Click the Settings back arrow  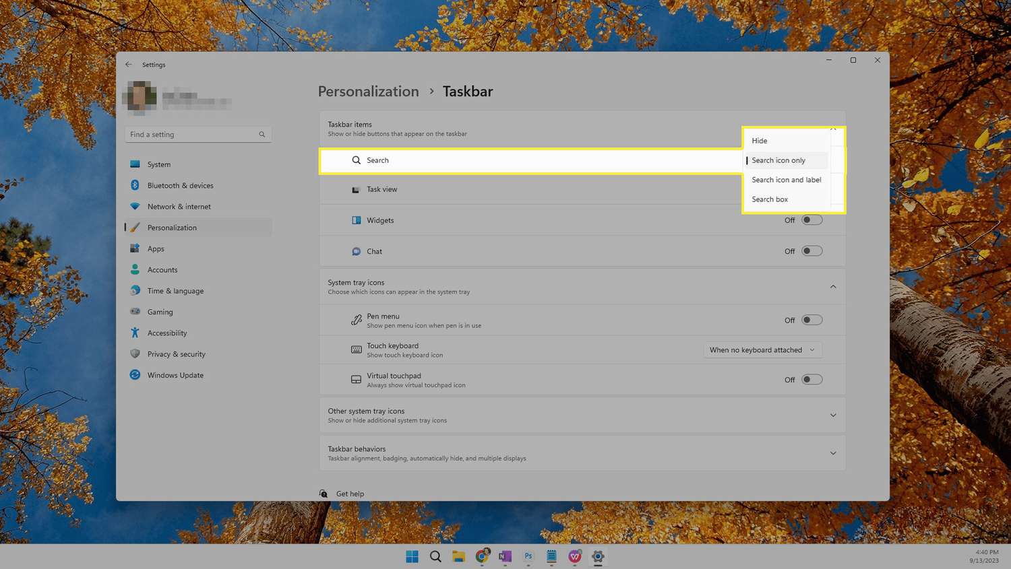click(x=129, y=65)
